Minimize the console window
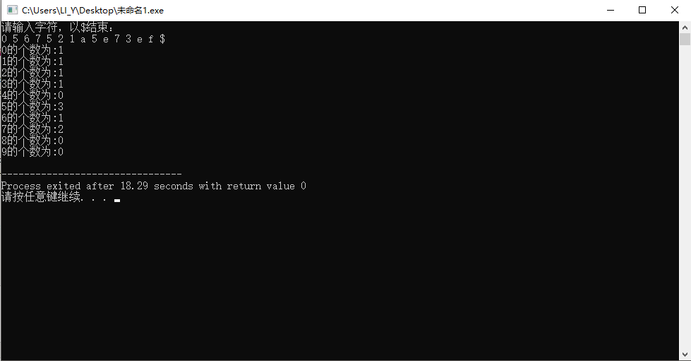The height and width of the screenshot is (361, 691). point(611,10)
